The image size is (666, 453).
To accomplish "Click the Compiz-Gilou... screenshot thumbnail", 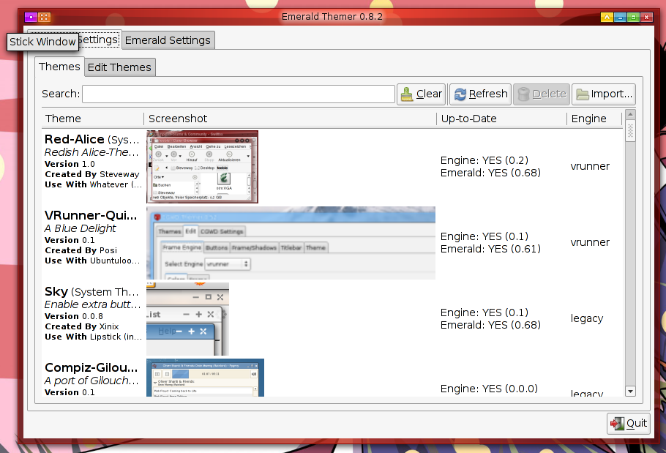I will (x=205, y=378).
